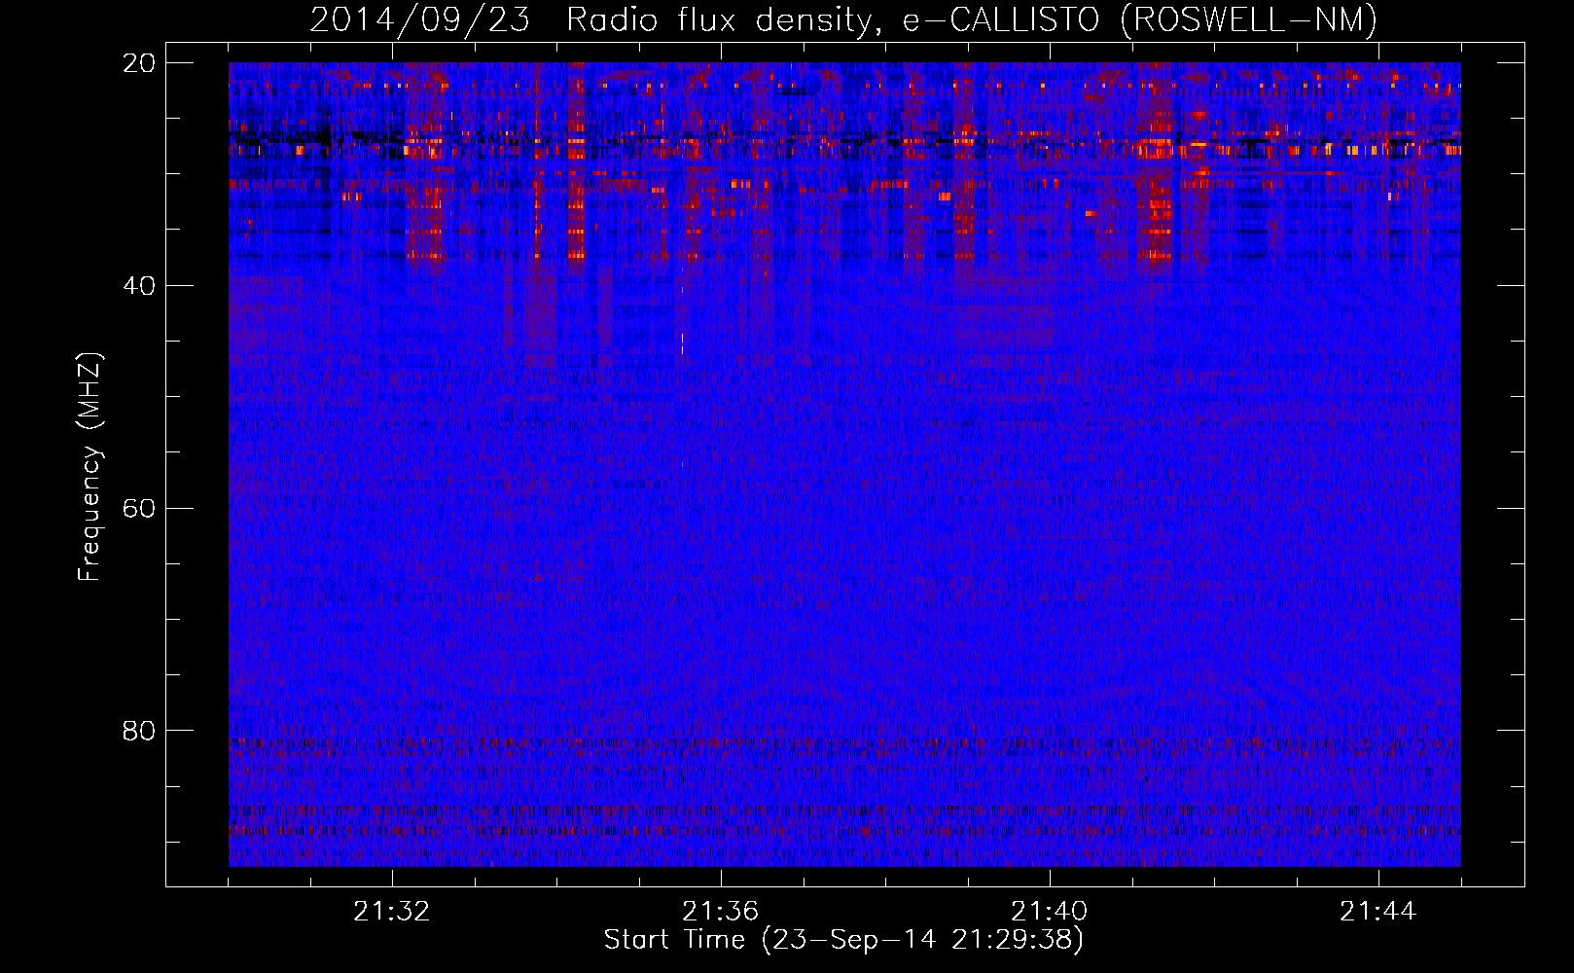The image size is (1574, 973).
Task: Click the x-axis time label '21:32'
Action: click(x=392, y=912)
